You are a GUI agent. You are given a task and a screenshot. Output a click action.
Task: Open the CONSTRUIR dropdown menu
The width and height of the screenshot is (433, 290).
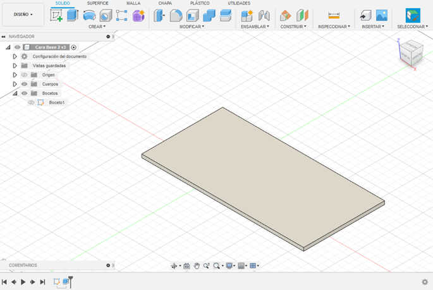coord(293,27)
